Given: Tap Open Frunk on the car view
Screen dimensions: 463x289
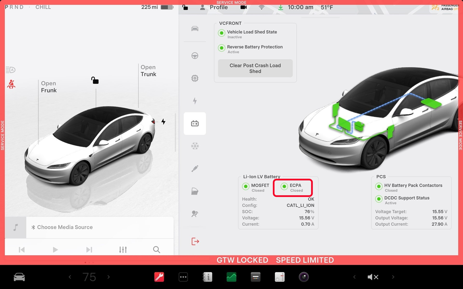Looking at the screenshot, I should point(49,87).
